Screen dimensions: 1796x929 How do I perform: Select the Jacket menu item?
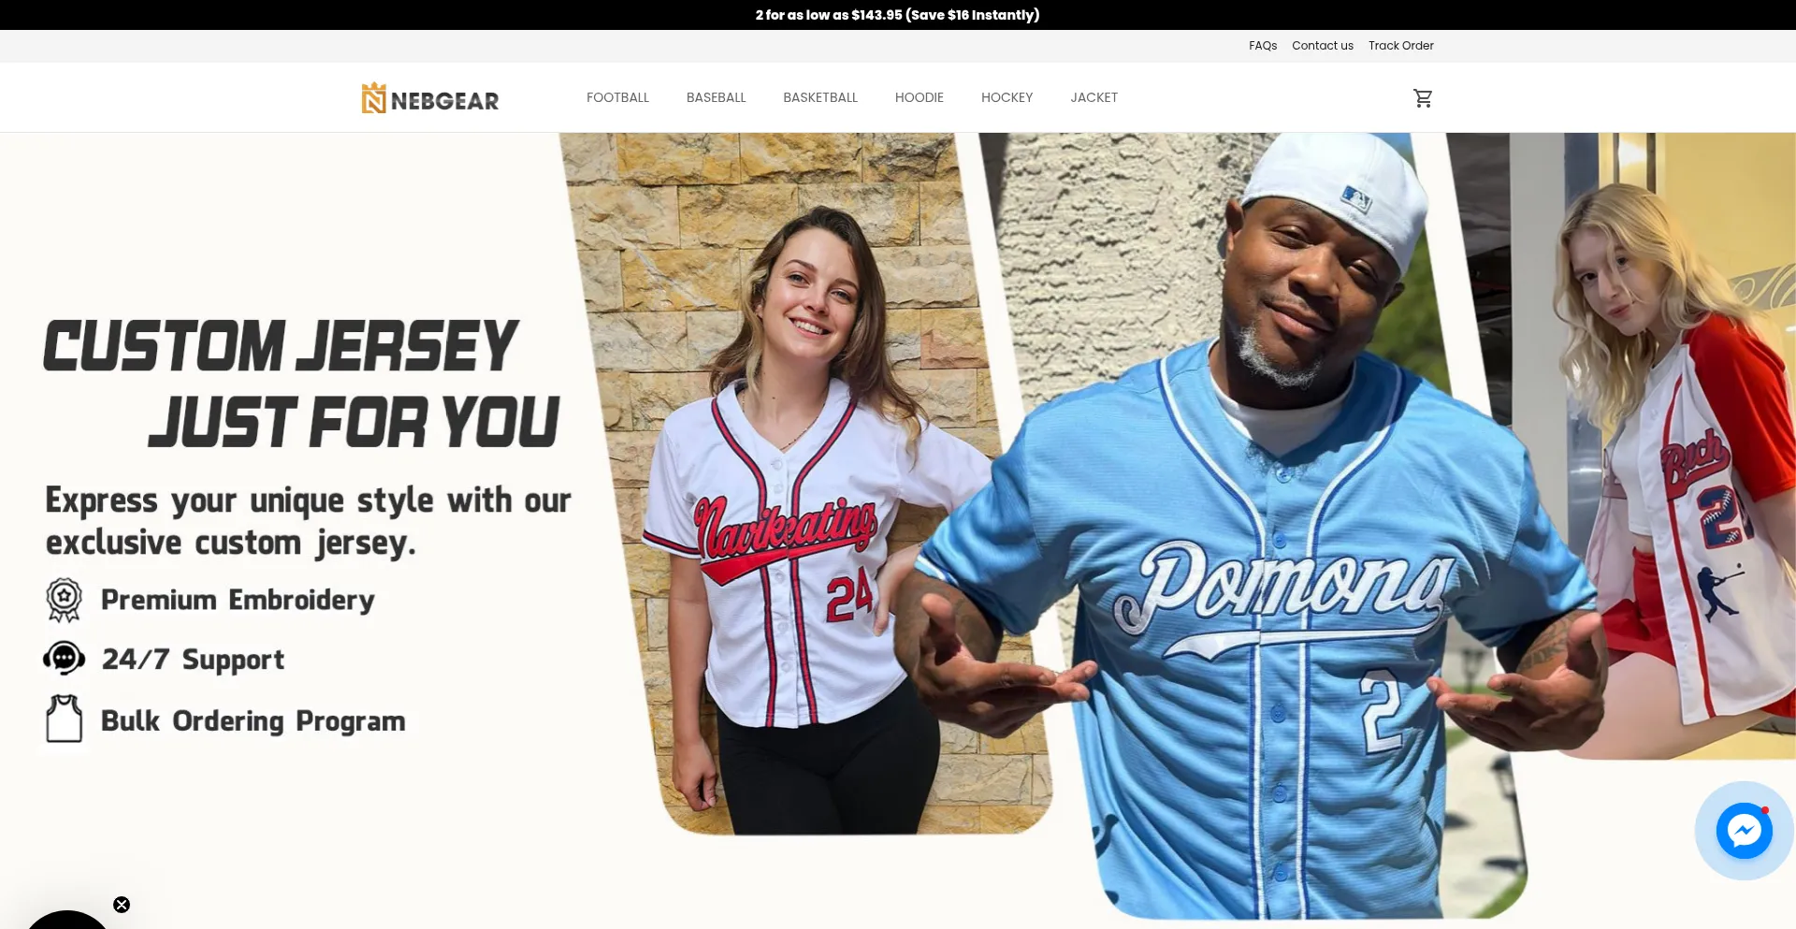[x=1094, y=97]
